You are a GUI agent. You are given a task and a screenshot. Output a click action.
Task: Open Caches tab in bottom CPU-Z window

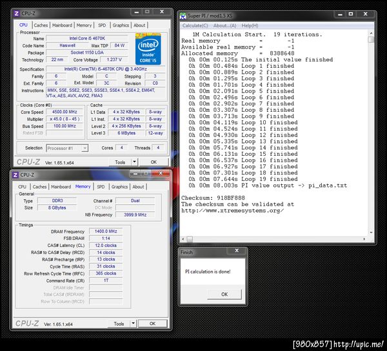[39, 187]
